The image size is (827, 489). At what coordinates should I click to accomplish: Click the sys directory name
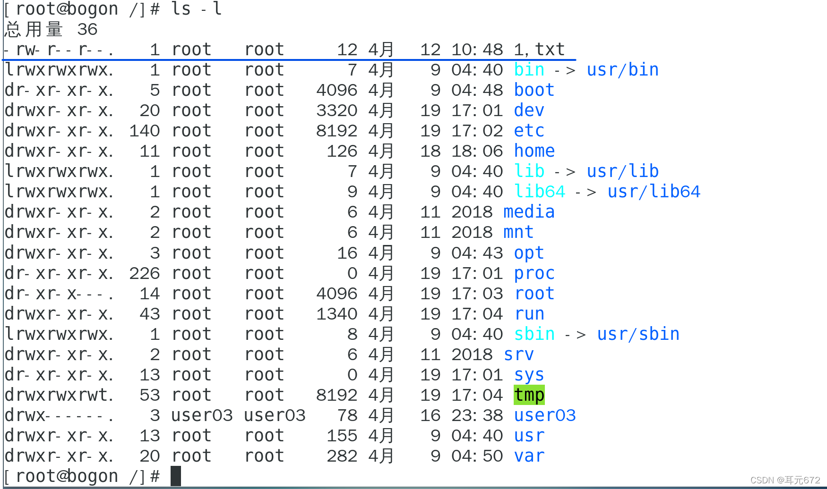(529, 376)
